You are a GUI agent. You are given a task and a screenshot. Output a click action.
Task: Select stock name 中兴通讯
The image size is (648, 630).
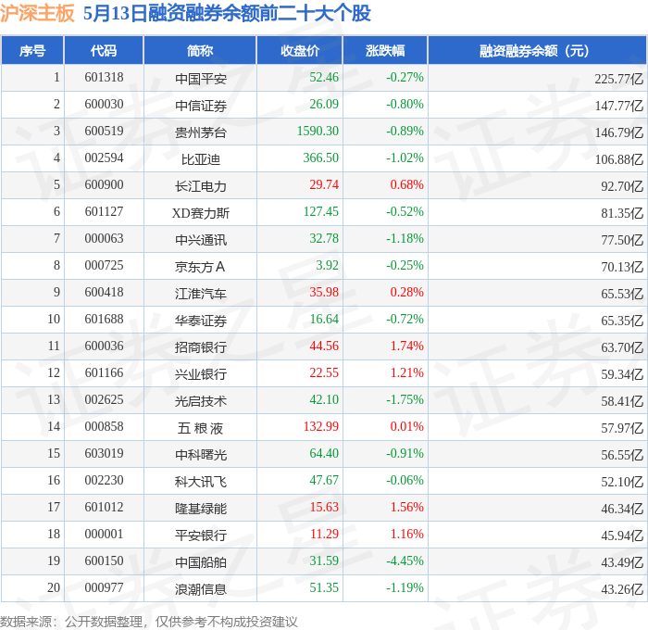[x=201, y=240]
